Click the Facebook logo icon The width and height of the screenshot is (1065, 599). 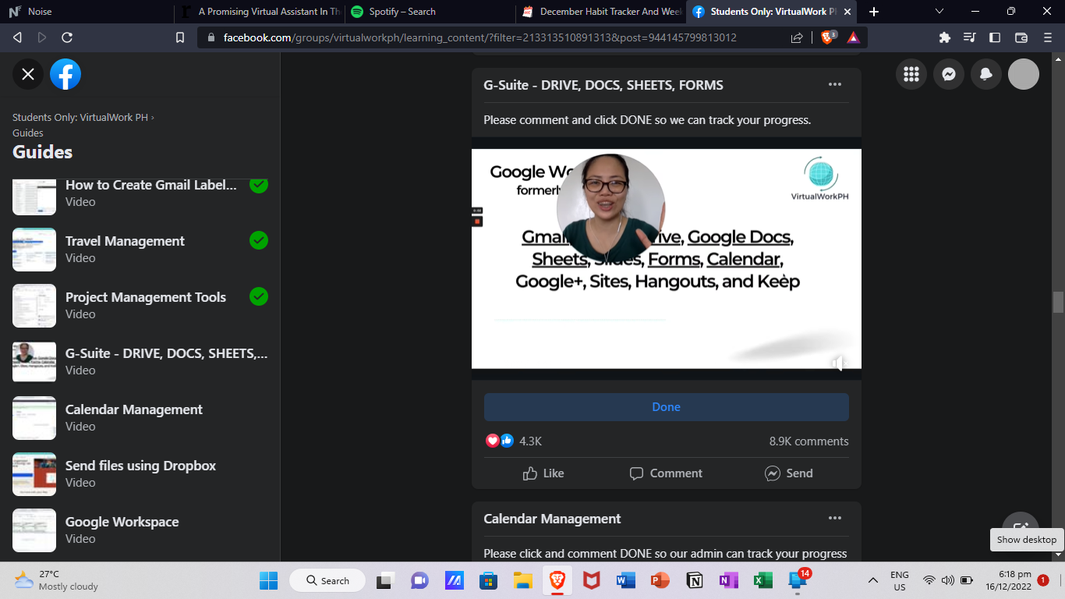click(65, 74)
